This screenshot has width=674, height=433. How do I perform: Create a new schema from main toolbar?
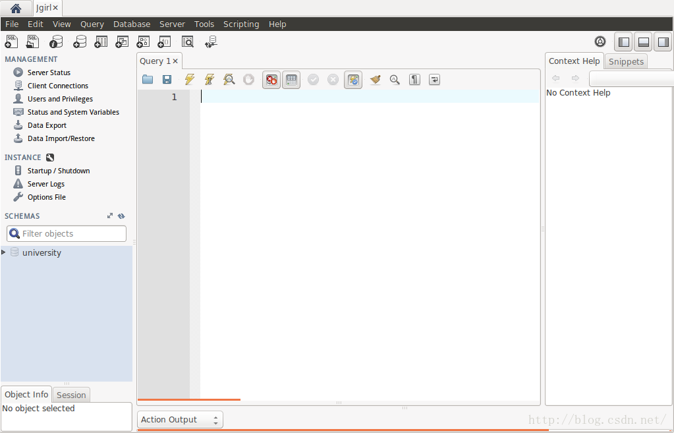click(x=80, y=42)
